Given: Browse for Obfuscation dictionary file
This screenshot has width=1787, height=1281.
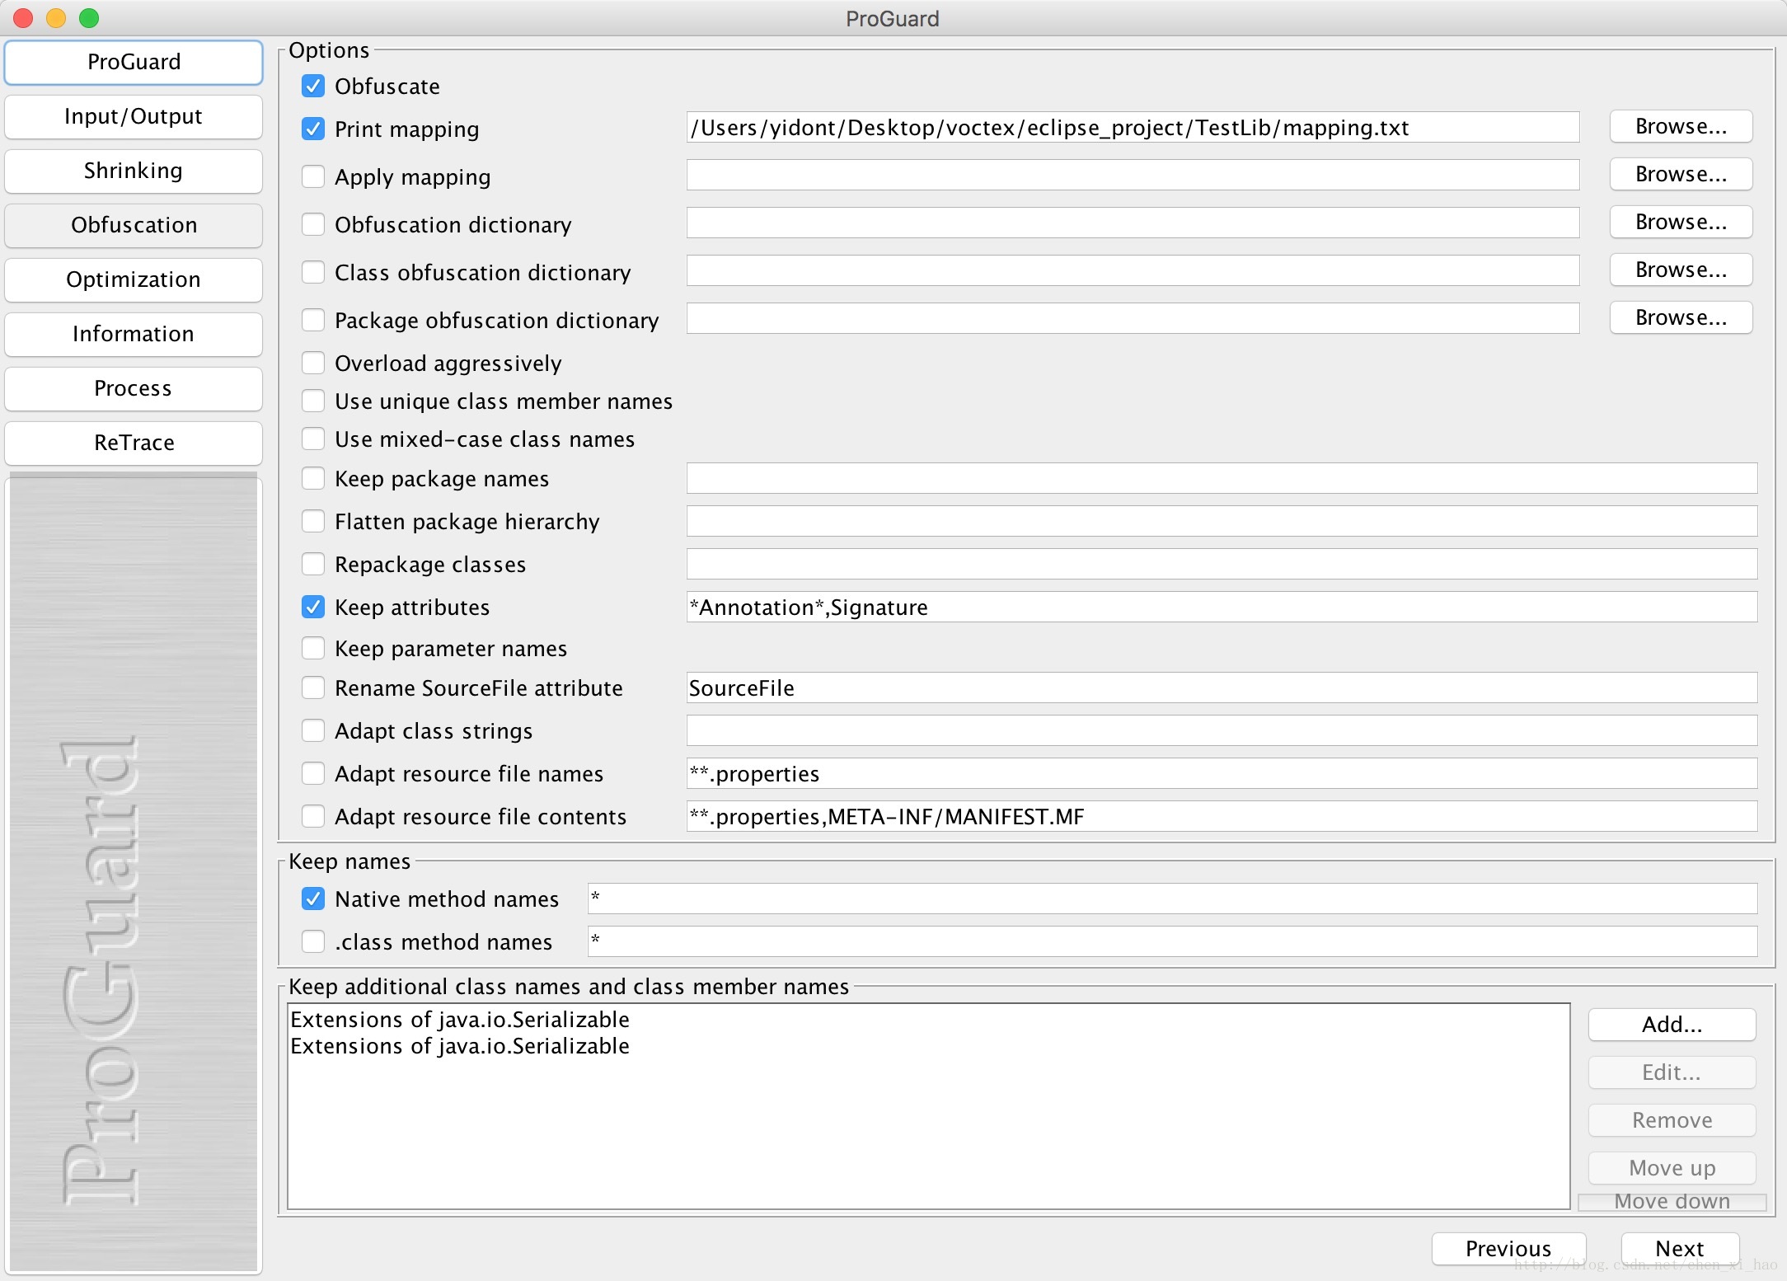Looking at the screenshot, I should coord(1681,223).
